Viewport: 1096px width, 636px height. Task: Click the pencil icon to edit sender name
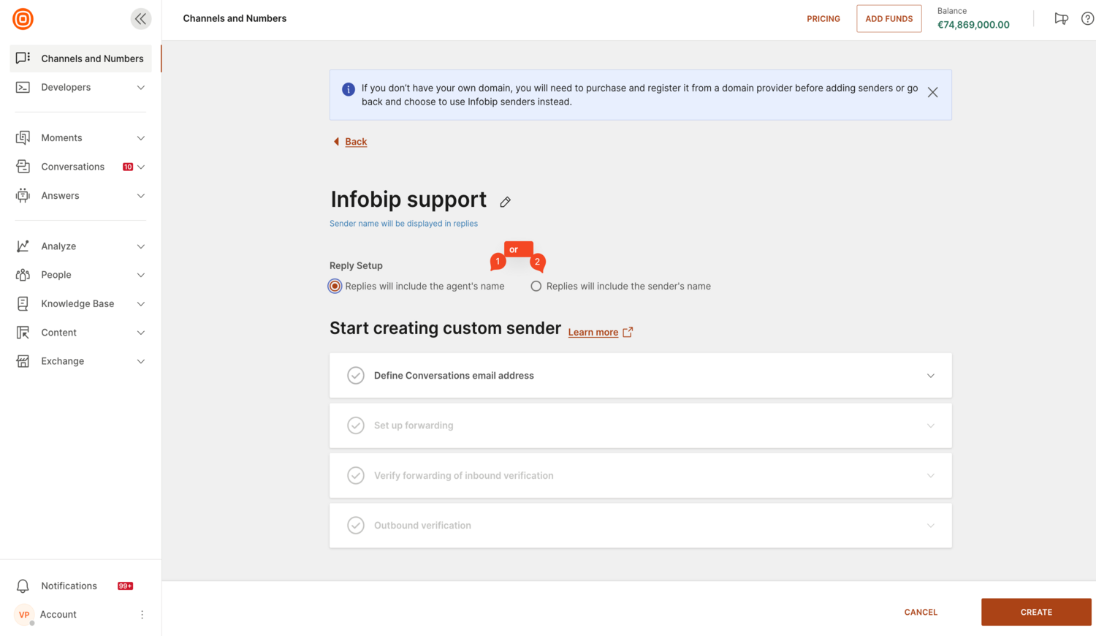click(x=506, y=202)
